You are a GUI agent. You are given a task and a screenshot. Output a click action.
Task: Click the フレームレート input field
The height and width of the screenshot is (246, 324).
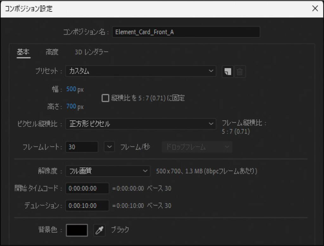[82, 147]
